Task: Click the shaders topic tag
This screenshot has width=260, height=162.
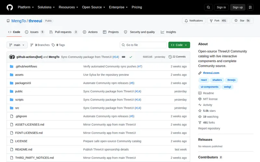Action: tap(217, 80)
